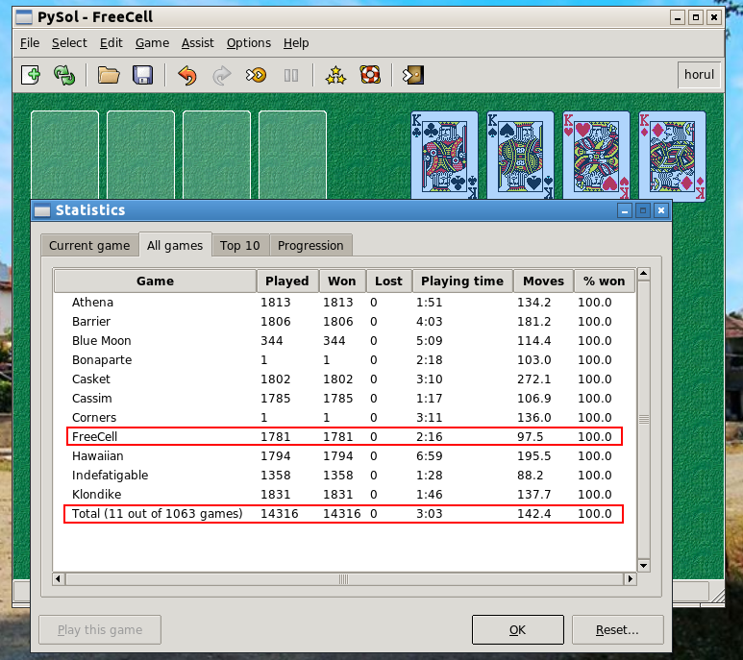Click the New game toolbar icon
The width and height of the screenshot is (743, 660).
[32, 75]
